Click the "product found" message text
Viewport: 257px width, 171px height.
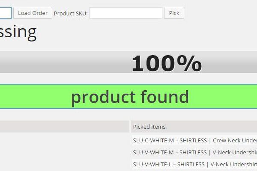point(130,97)
